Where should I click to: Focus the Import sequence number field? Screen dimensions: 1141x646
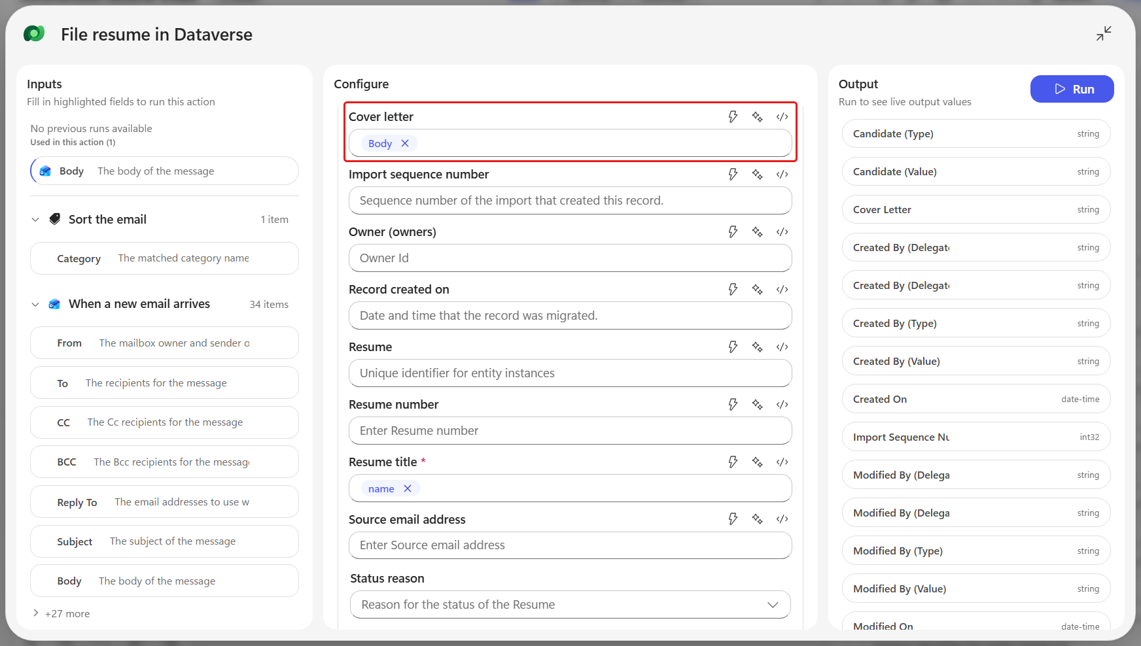(x=570, y=200)
